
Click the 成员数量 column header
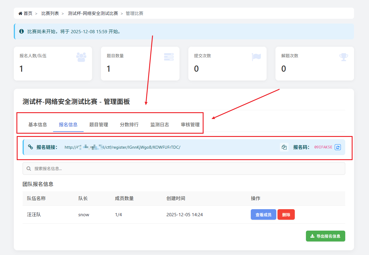coord(124,198)
